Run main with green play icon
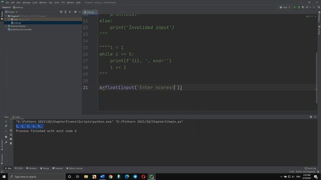The image size is (321, 180). click(294, 7)
